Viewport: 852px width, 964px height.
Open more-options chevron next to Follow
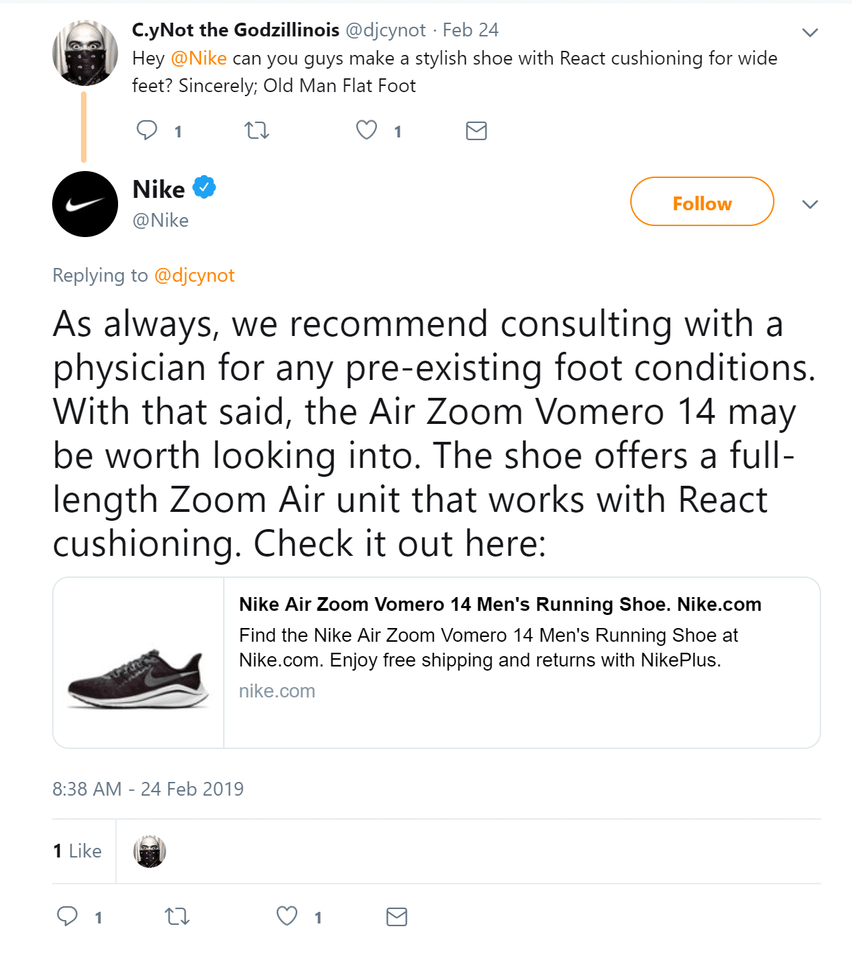(810, 204)
